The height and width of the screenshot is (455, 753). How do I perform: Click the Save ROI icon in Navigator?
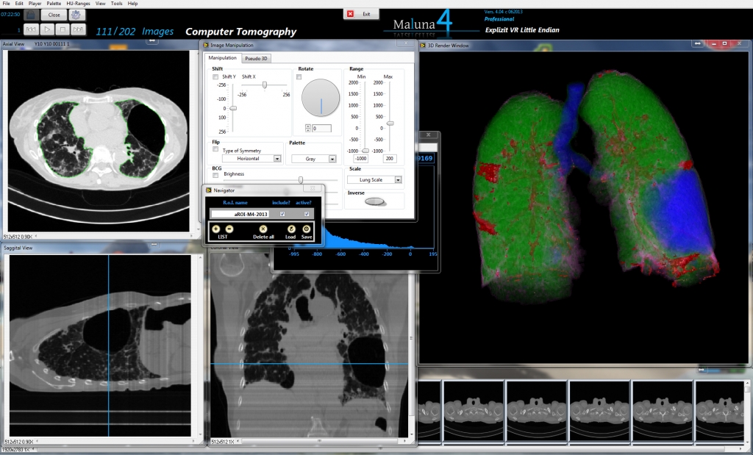[x=307, y=229]
